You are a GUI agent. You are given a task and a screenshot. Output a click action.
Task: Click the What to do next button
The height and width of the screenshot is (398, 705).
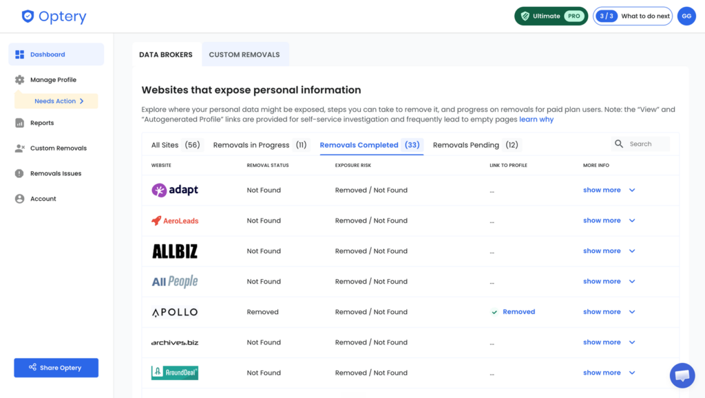633,16
